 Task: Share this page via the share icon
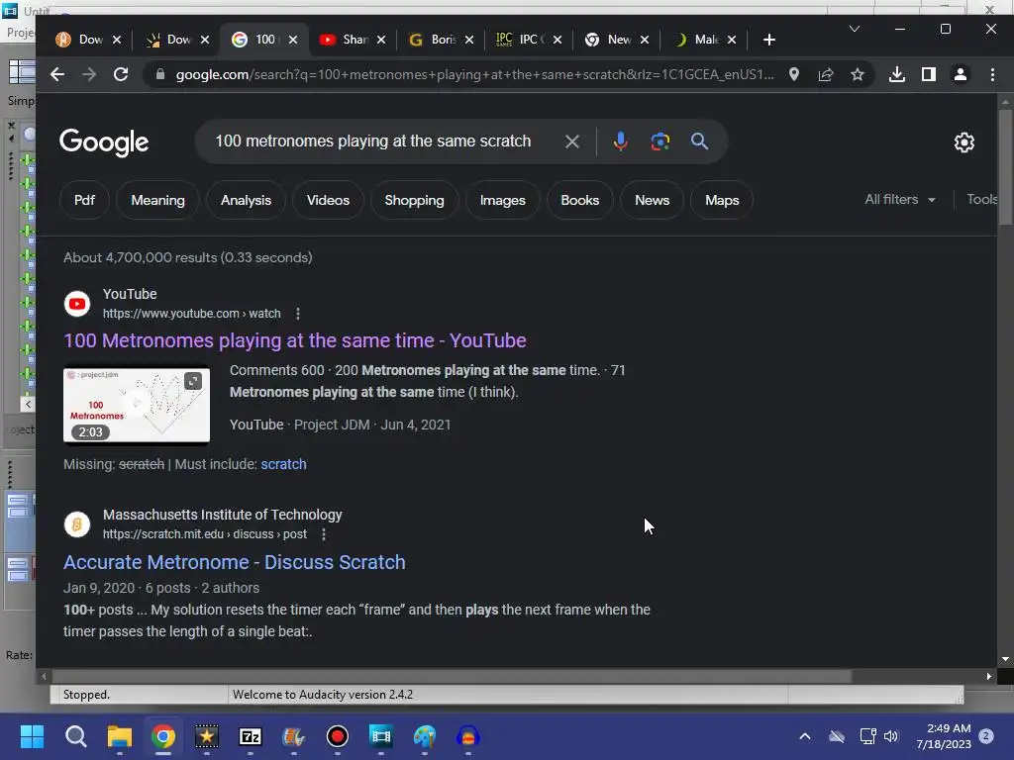tap(826, 74)
